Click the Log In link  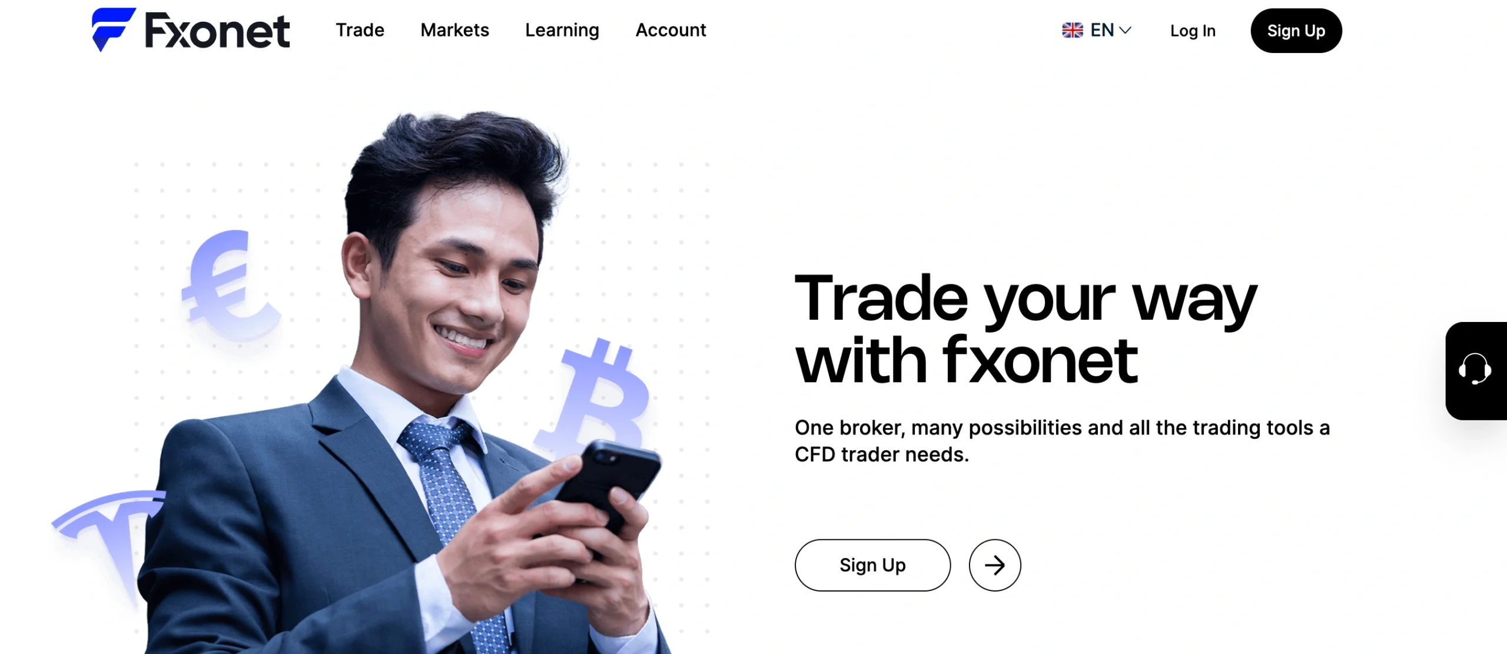pos(1193,31)
